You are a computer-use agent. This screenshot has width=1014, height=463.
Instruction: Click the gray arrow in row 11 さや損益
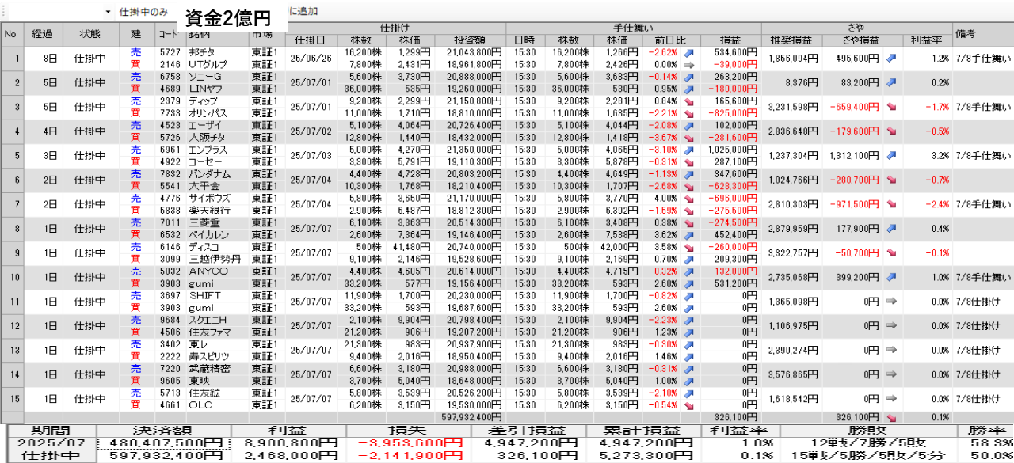point(891,302)
